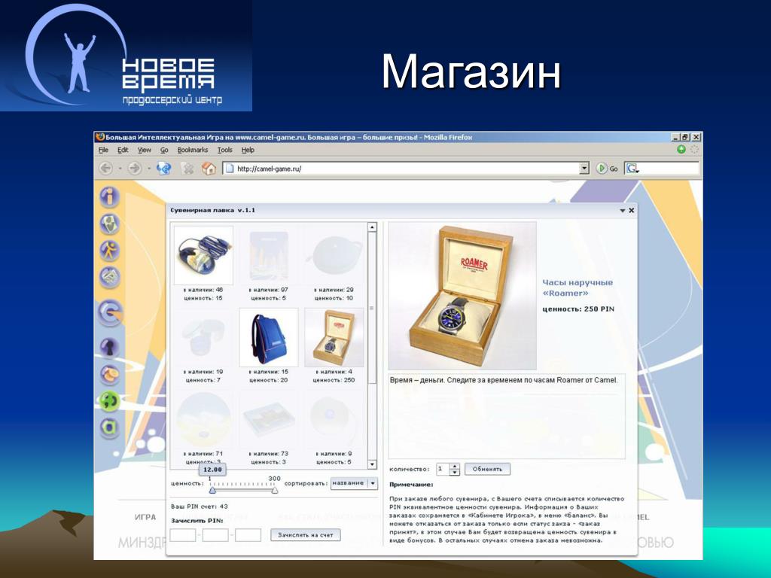The image size is (771, 578).
Task: Click the Stop loading icon
Action: [187, 168]
